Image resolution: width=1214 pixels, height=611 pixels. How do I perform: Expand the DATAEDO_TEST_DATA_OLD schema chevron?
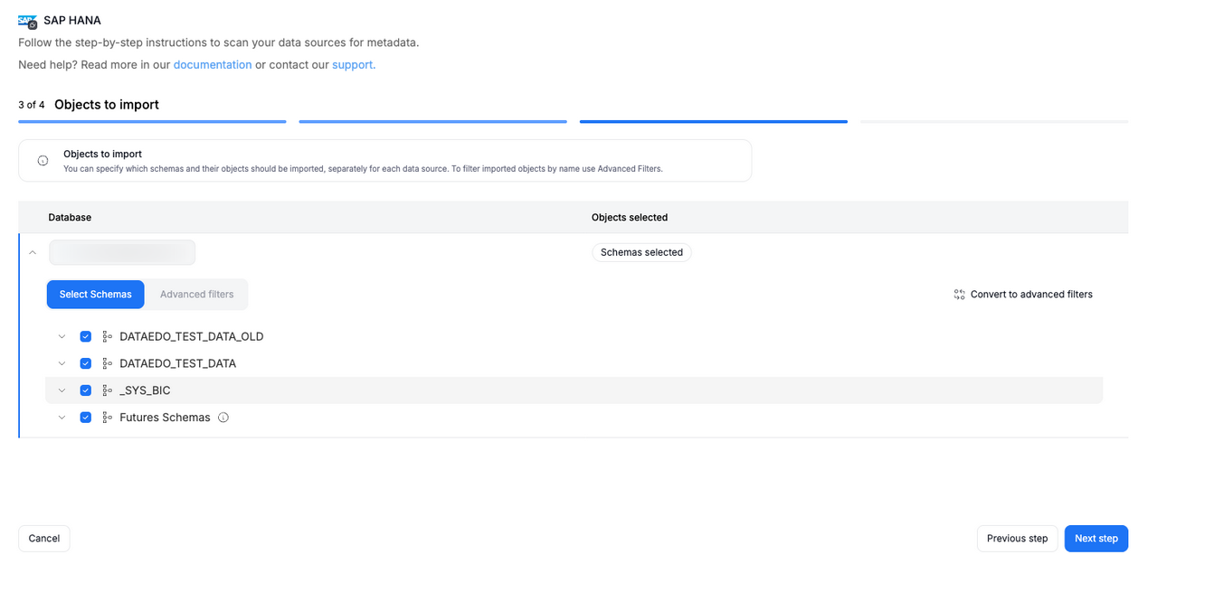[62, 336]
